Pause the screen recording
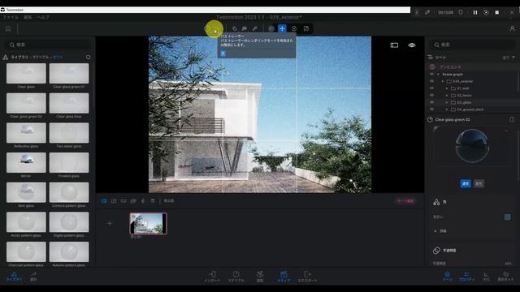 [x=475, y=12]
